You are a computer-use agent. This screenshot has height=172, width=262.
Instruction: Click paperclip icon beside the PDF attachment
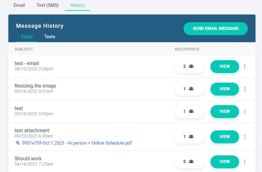(x=17, y=143)
